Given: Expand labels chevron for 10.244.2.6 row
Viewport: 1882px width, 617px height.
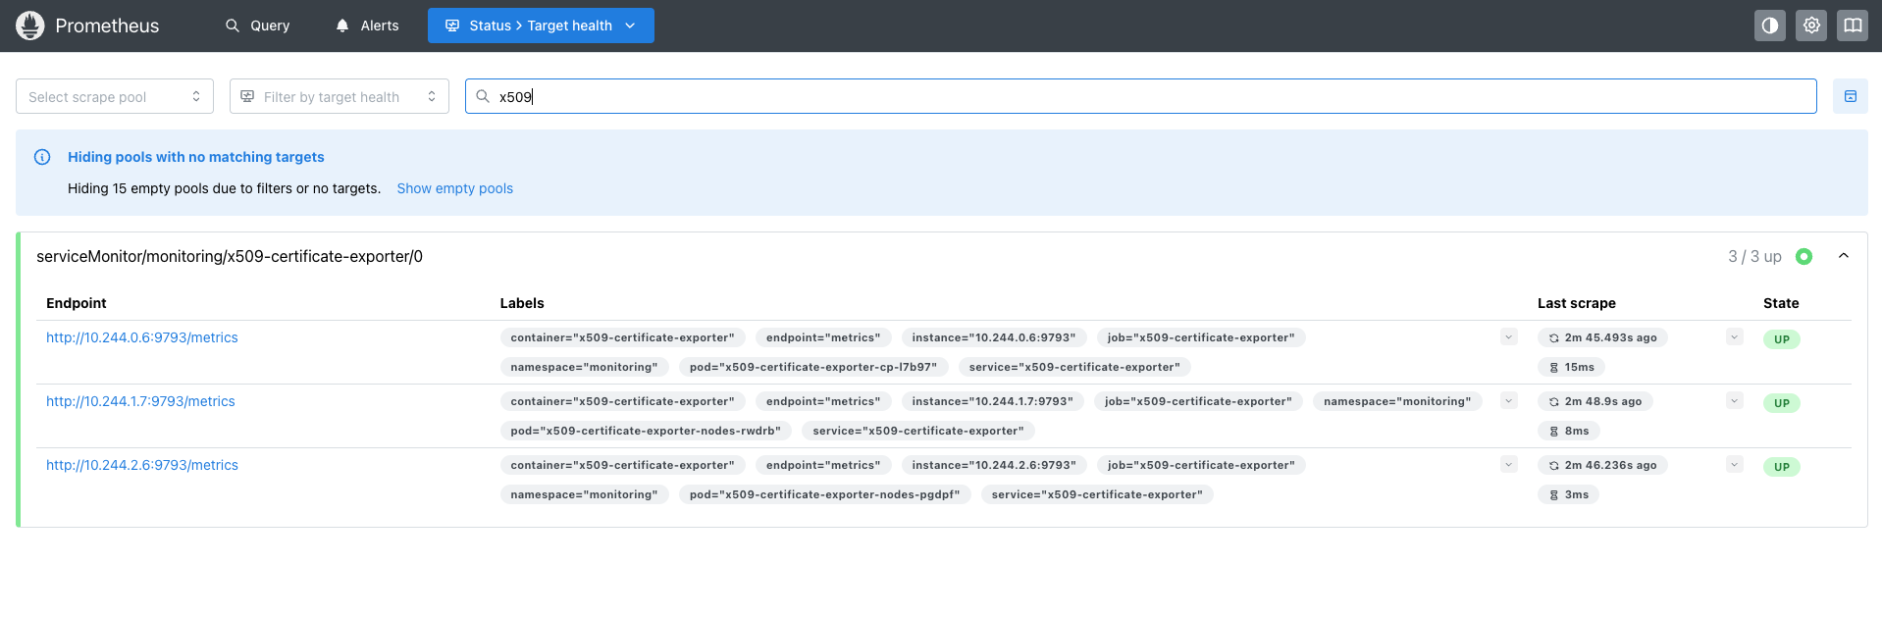Looking at the screenshot, I should pos(1509,465).
